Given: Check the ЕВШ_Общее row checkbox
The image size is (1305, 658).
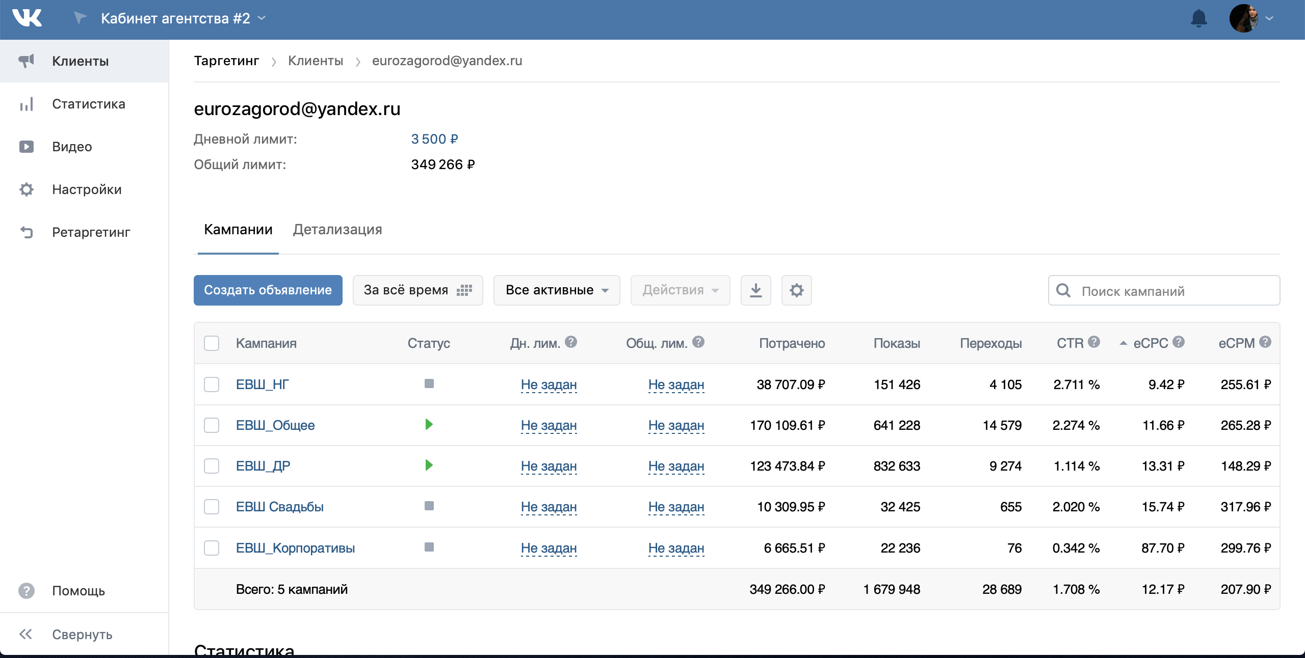Looking at the screenshot, I should pyautogui.click(x=212, y=425).
